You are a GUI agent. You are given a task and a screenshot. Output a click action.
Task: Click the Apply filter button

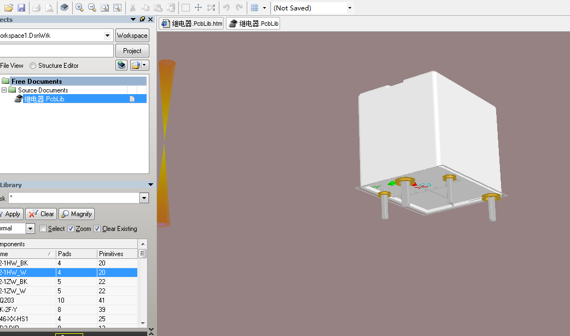point(11,214)
